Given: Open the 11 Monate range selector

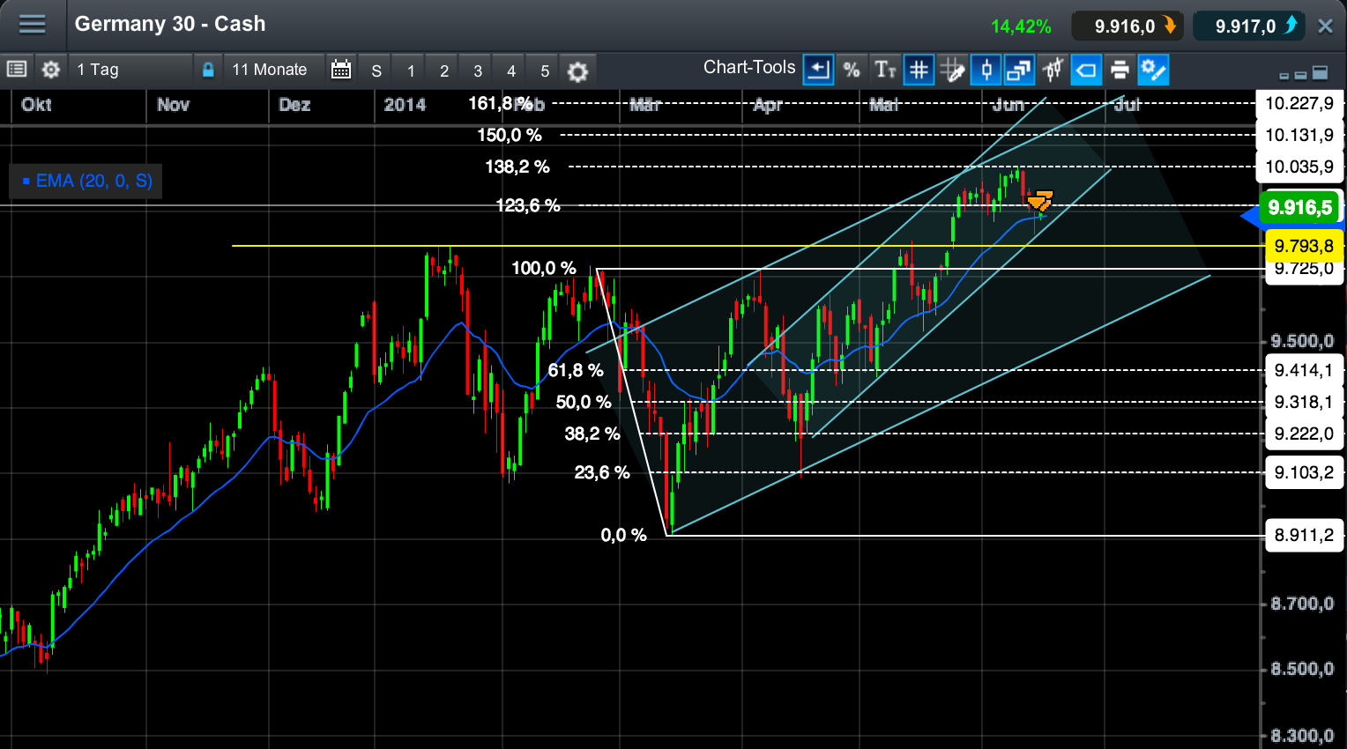Looking at the screenshot, I should (269, 69).
